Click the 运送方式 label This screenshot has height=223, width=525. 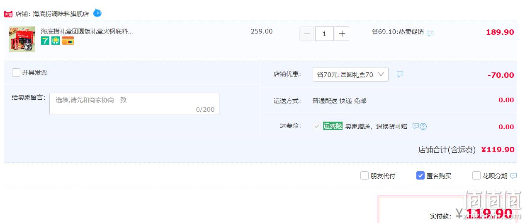tap(287, 101)
